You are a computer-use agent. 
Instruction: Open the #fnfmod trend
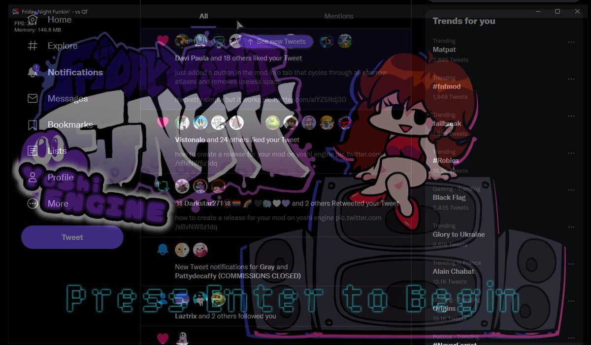point(447,86)
